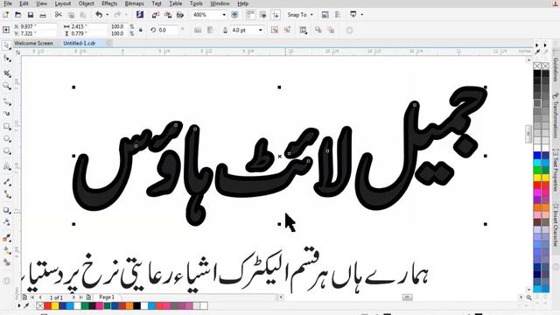This screenshot has width=560, height=315.
Task: Click the rotation angle field 0.0
Action: [x=167, y=31]
